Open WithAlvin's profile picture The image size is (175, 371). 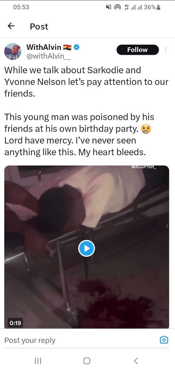[x=13, y=52]
